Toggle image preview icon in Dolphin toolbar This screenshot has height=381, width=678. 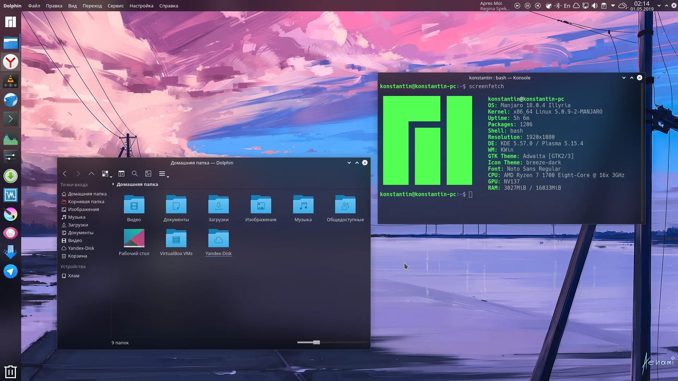(x=148, y=174)
